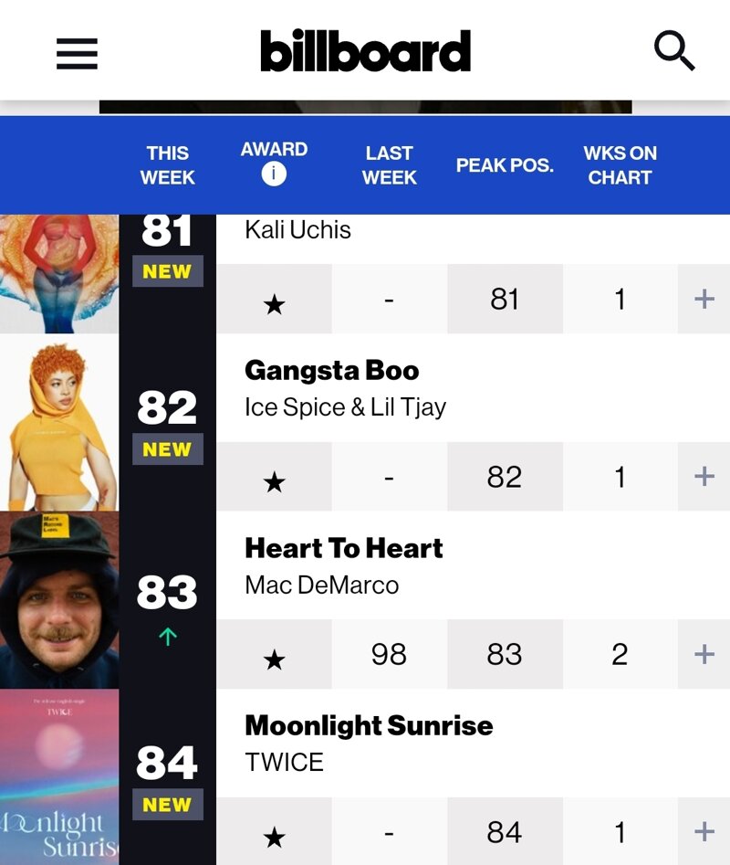
Task: Click the Award info circle icon
Action: [x=274, y=174]
